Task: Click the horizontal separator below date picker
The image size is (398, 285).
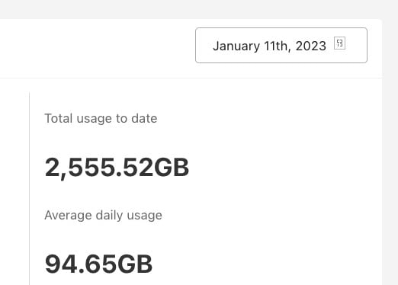Action: click(191, 78)
